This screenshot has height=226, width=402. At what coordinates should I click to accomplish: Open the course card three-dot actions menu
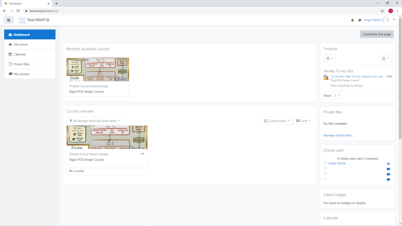[143, 154]
